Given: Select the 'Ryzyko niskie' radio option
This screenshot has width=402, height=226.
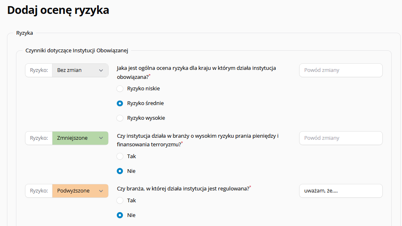Looking at the screenshot, I should 120,89.
